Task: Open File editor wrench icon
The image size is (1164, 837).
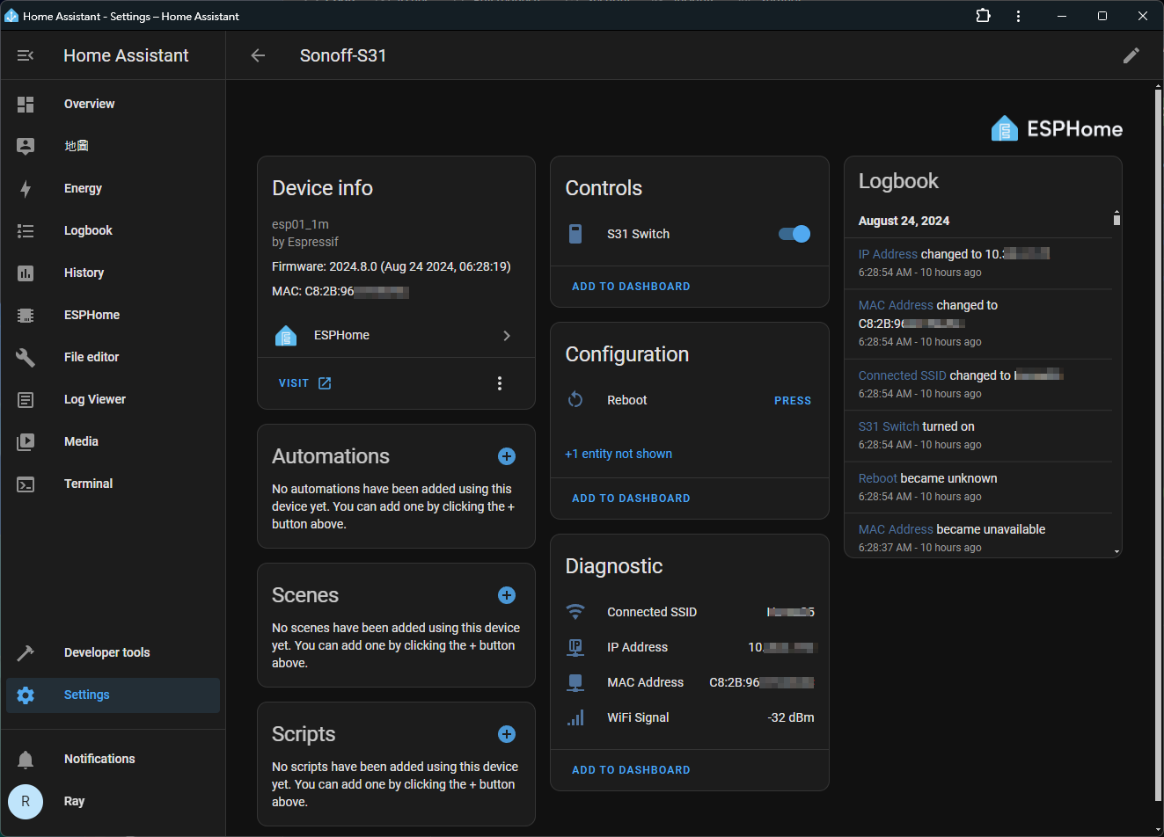Action: click(26, 357)
